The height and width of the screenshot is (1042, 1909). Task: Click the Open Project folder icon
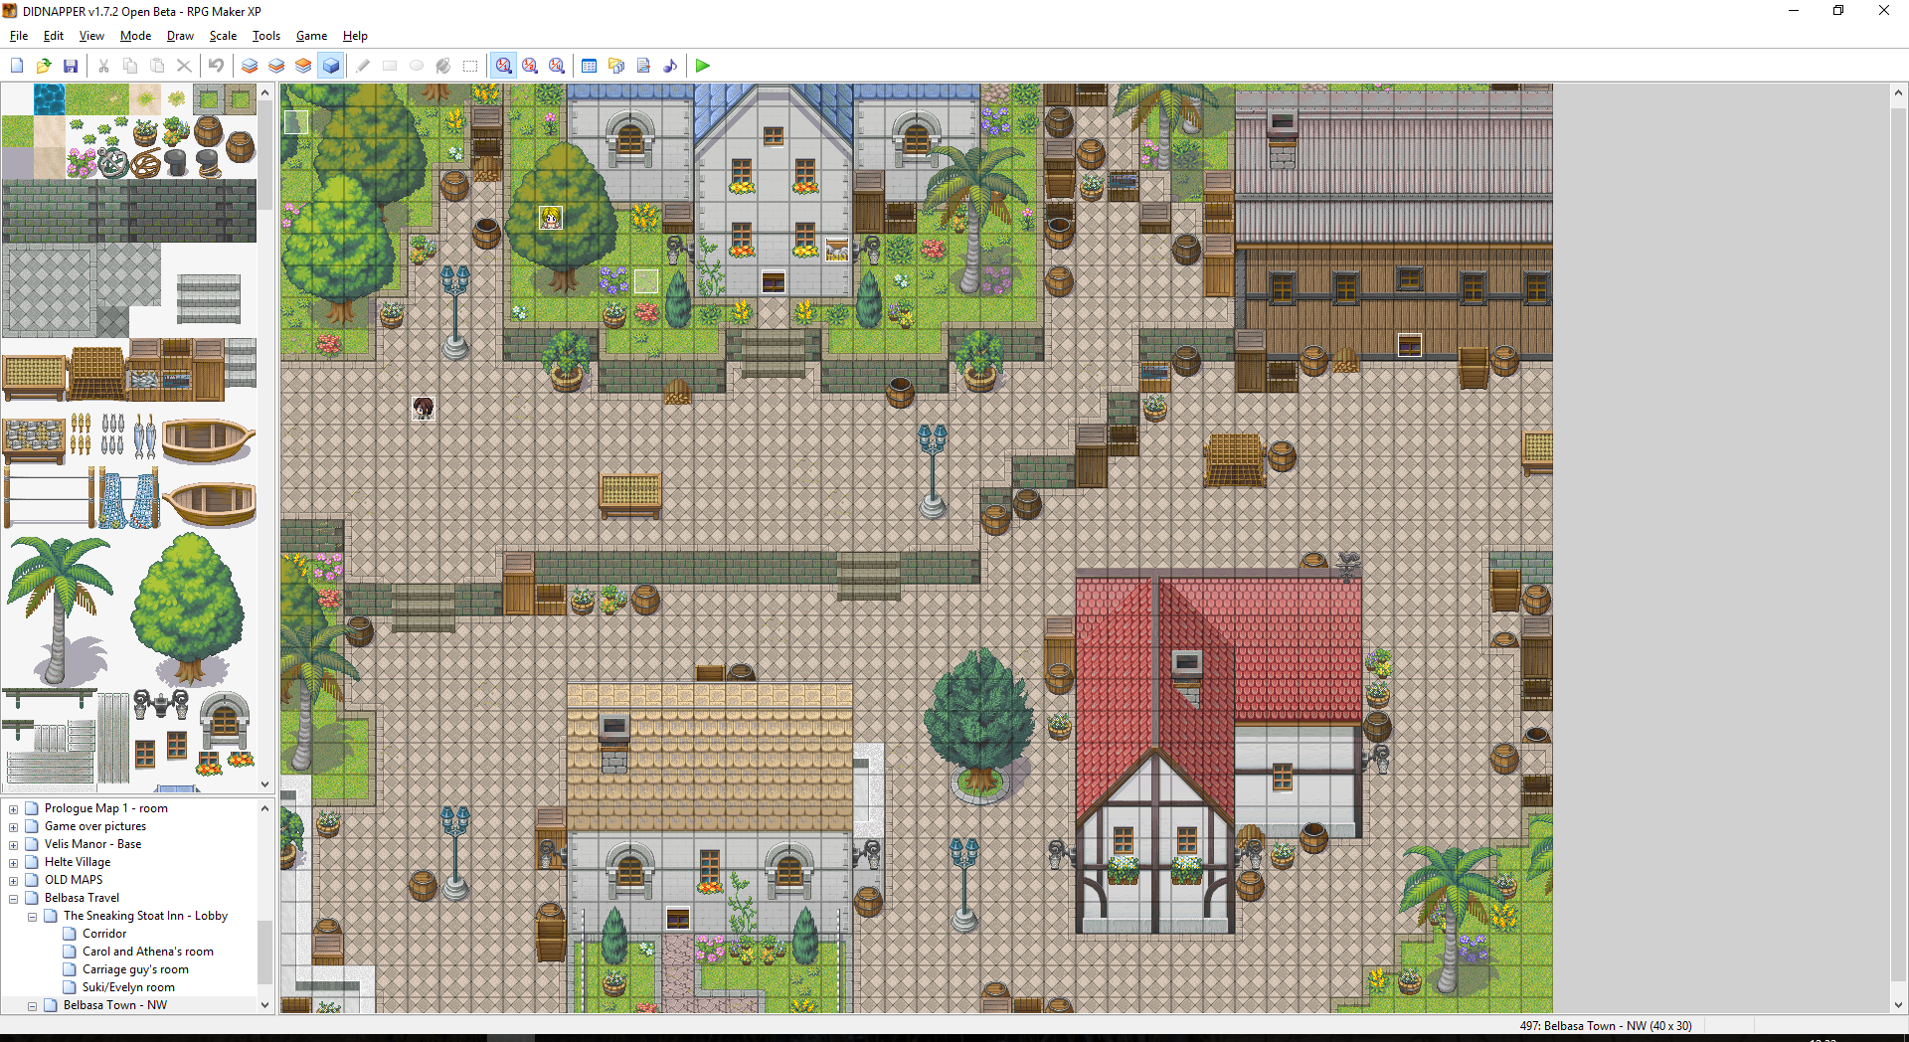[44, 66]
